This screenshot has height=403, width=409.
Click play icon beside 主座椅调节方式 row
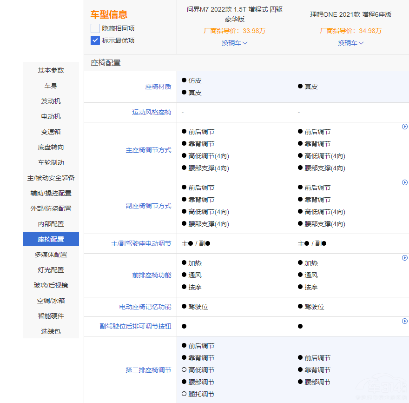click(x=404, y=127)
